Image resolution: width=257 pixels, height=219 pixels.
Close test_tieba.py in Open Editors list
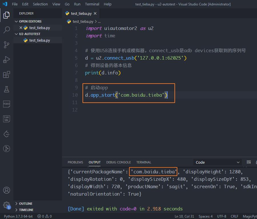pos(21,28)
